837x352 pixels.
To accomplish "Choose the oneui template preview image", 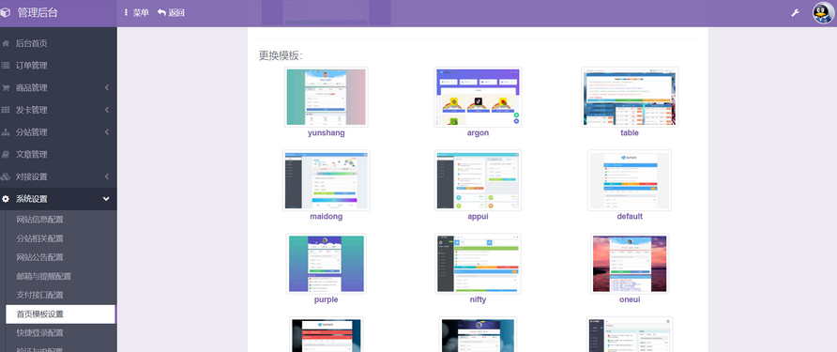I will pos(630,264).
